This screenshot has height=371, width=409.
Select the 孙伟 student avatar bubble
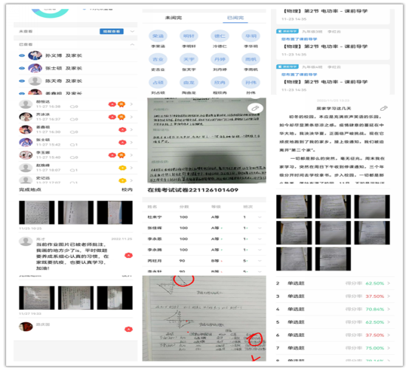(251, 83)
